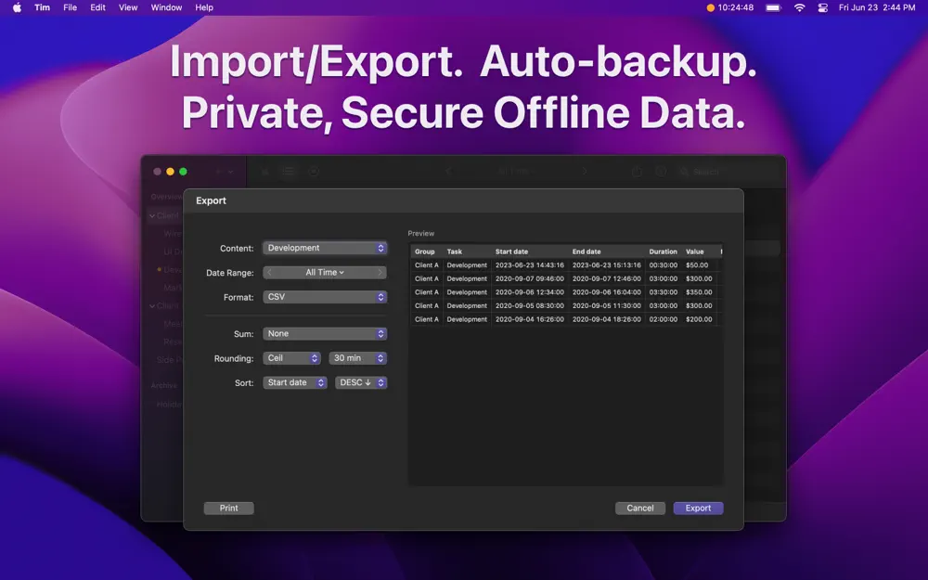Screen dimensions: 928x580
Task: Select the 02:00:00 duration cell
Action: 664,319
